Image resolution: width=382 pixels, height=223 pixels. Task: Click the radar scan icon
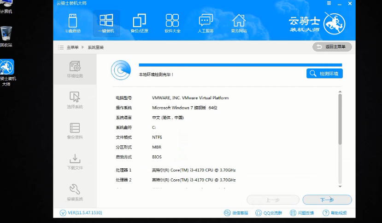[121, 70]
